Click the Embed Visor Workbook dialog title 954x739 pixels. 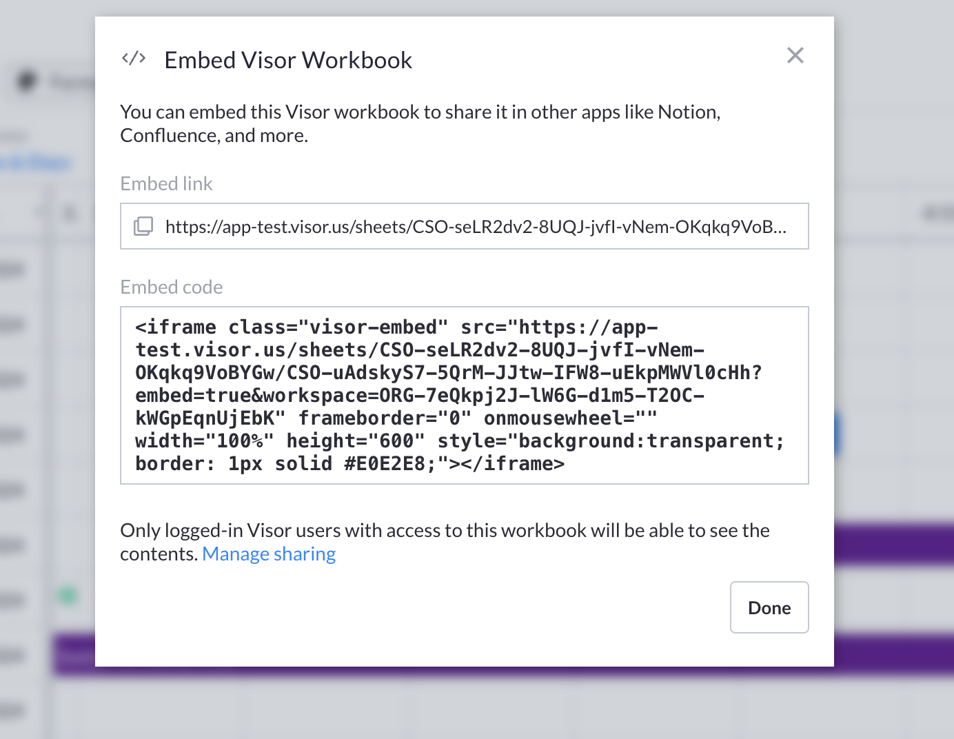287,59
